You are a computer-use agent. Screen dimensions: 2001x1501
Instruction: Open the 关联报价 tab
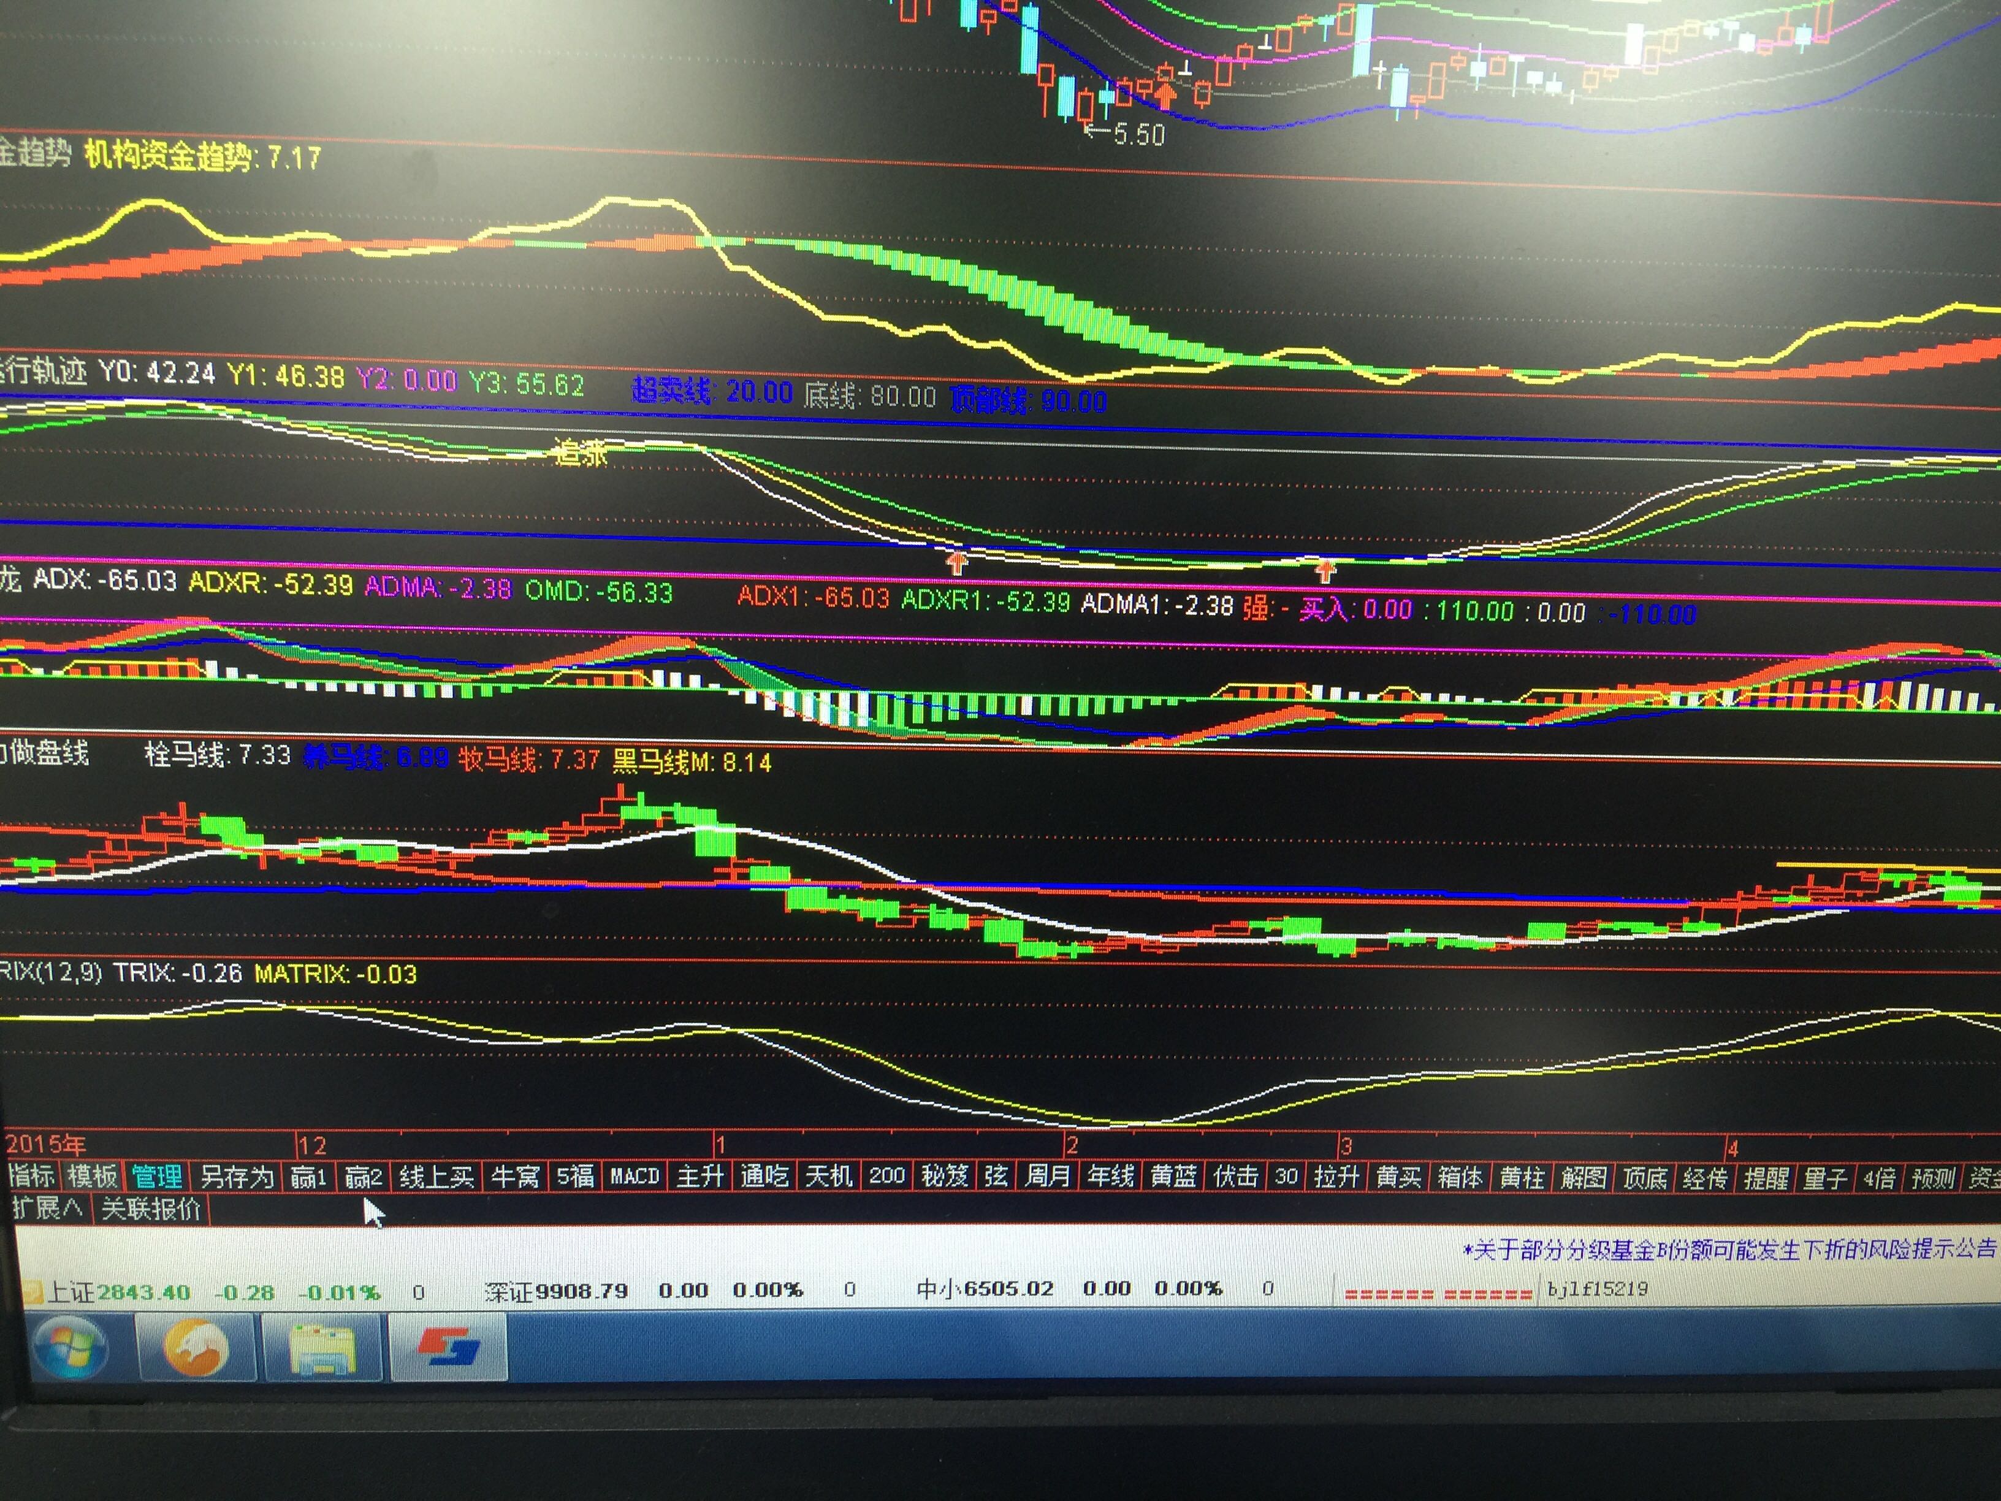[x=151, y=1209]
